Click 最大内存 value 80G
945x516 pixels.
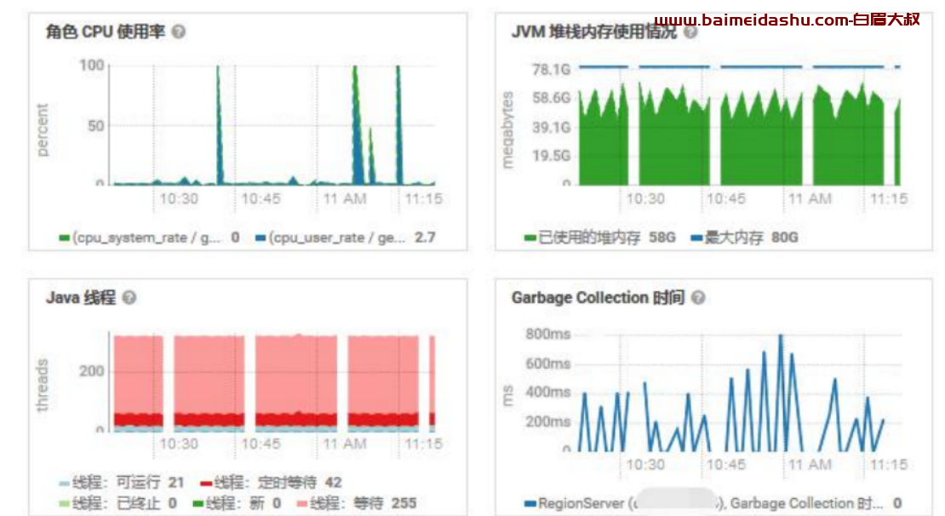coord(785,238)
